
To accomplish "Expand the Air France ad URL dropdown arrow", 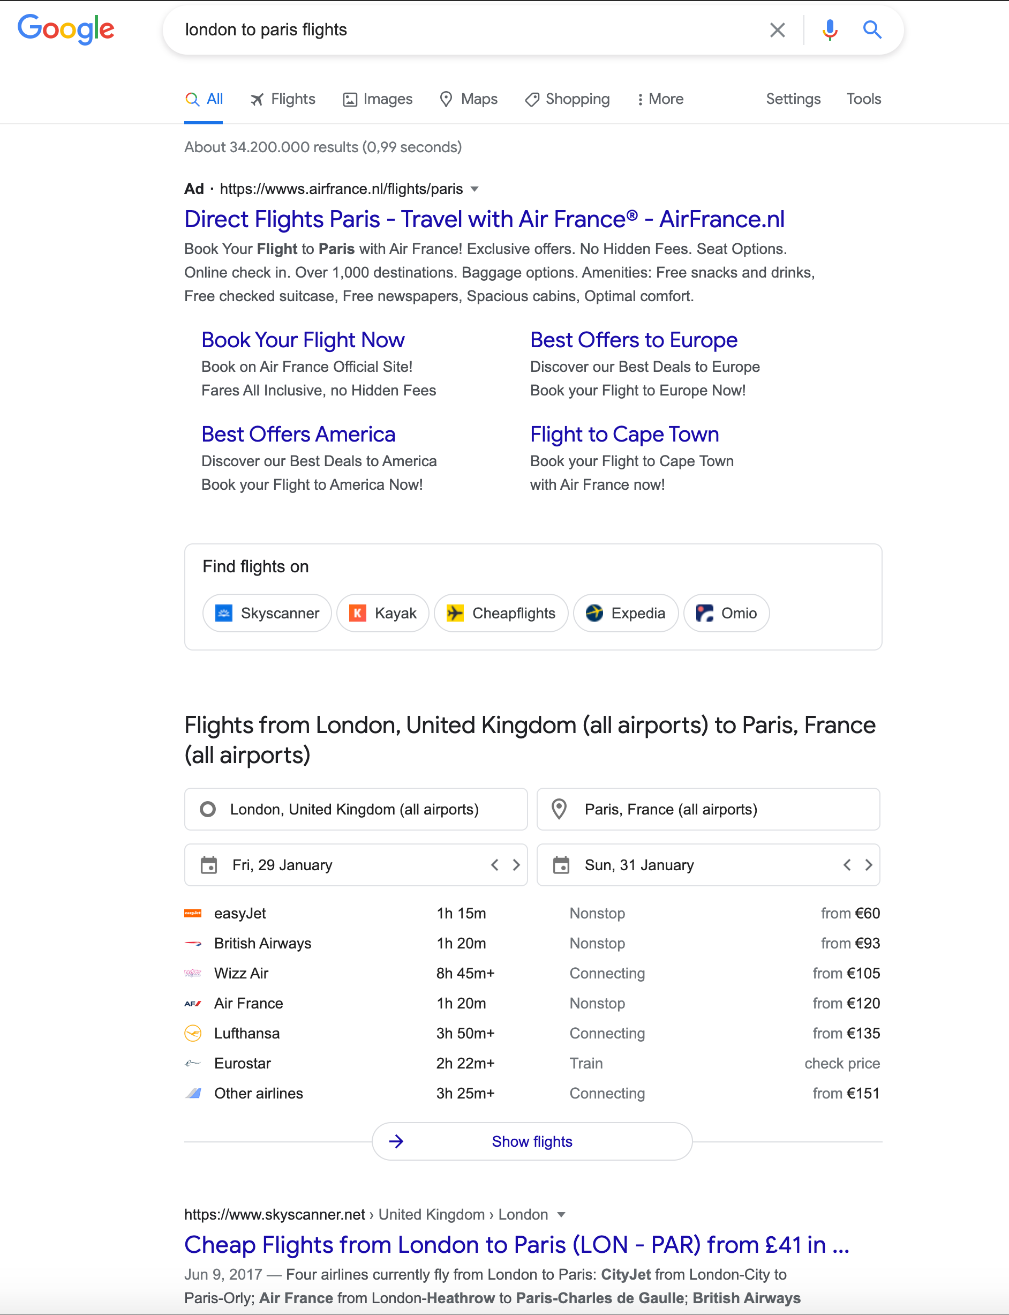I will 475,189.
